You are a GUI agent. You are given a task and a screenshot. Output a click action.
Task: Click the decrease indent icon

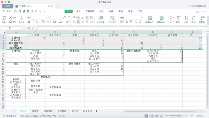tap(87, 18)
